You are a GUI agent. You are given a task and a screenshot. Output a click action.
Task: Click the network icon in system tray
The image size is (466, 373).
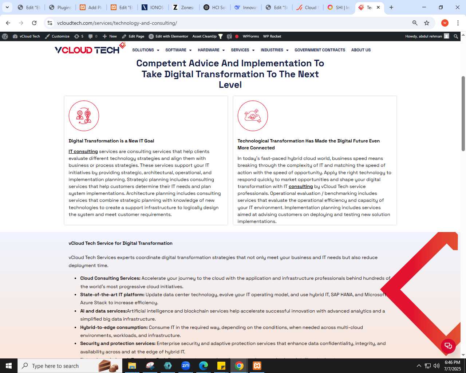[428, 366]
